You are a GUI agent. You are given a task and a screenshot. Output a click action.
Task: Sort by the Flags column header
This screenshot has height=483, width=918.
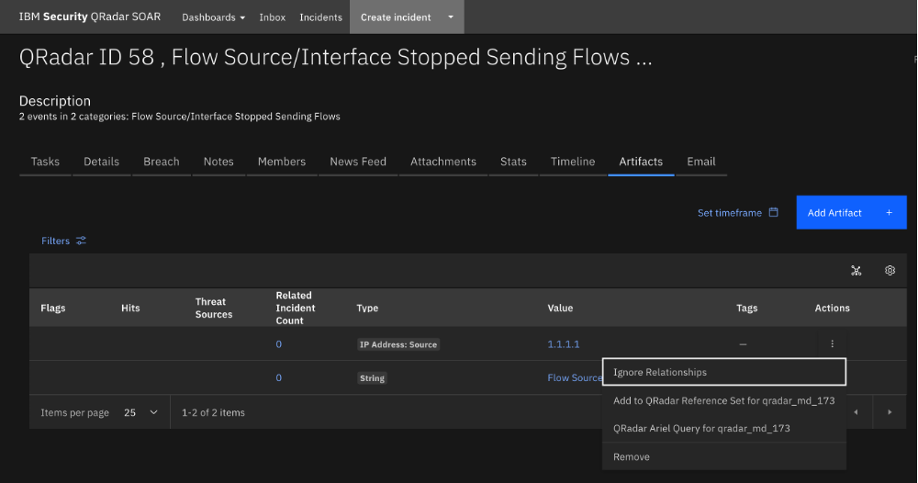click(x=52, y=308)
